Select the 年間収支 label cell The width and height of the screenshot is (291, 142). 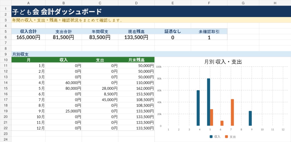(x=100, y=32)
